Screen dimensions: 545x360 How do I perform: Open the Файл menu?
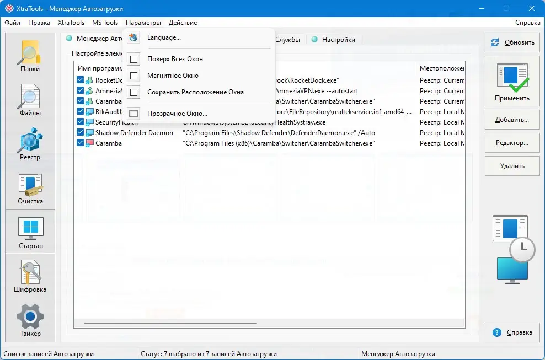pyautogui.click(x=13, y=23)
